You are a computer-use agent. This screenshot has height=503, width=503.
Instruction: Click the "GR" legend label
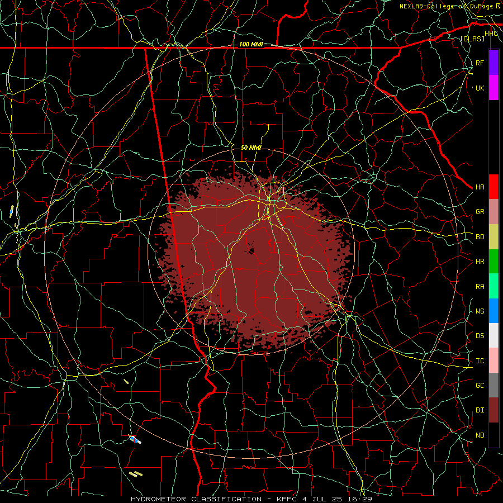[480, 212]
